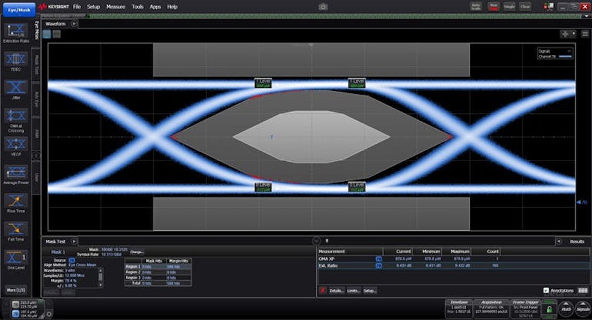Toggle the Annotations checkbox

point(547,290)
